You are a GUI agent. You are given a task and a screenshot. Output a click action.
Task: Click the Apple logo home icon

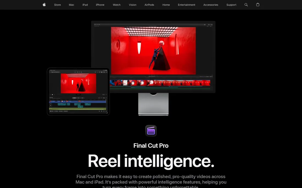coord(44,5)
